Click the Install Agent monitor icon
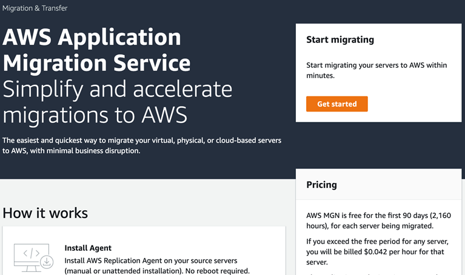Image resolution: width=465 pixels, height=275 pixels. tap(33, 258)
